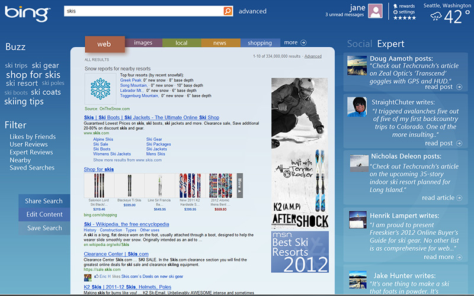Open Jane's profile avatar

tap(375, 11)
